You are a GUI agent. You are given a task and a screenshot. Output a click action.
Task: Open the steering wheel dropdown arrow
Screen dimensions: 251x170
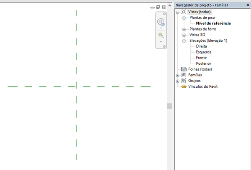(x=160, y=28)
